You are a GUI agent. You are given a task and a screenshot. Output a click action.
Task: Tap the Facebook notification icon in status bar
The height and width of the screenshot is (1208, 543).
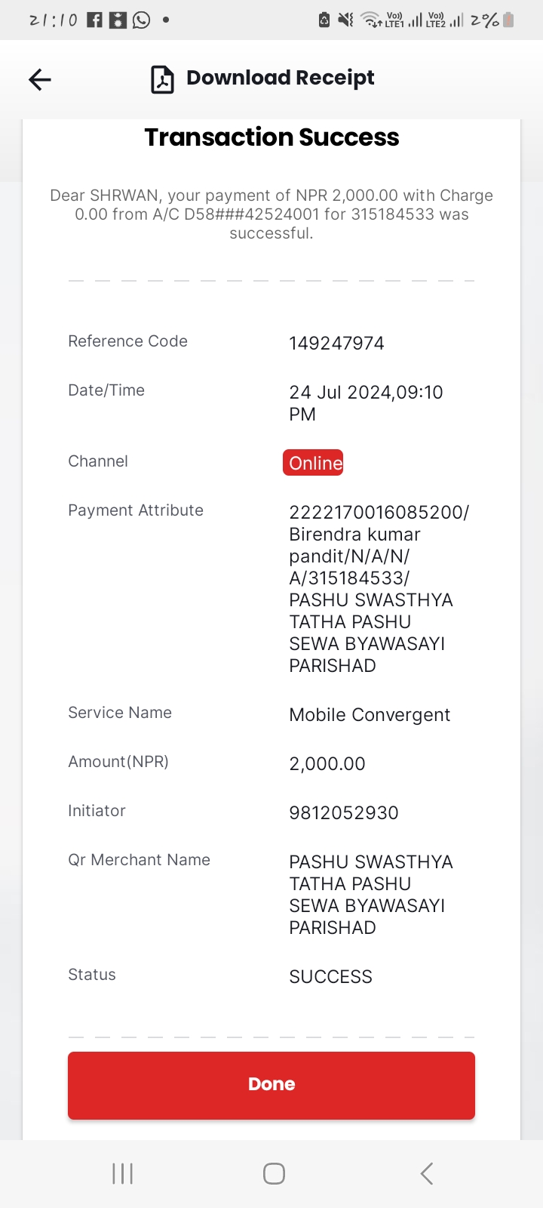coord(94,20)
